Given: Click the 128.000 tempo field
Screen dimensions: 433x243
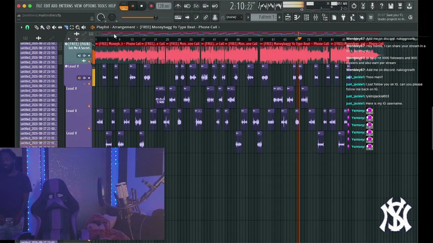Looking at the screenshot, I should (x=164, y=6).
